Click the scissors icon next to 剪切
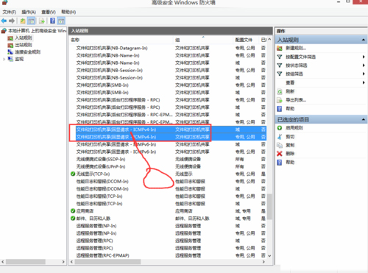Image resolution: width=368 pixels, height=273 pixels. point(280,137)
